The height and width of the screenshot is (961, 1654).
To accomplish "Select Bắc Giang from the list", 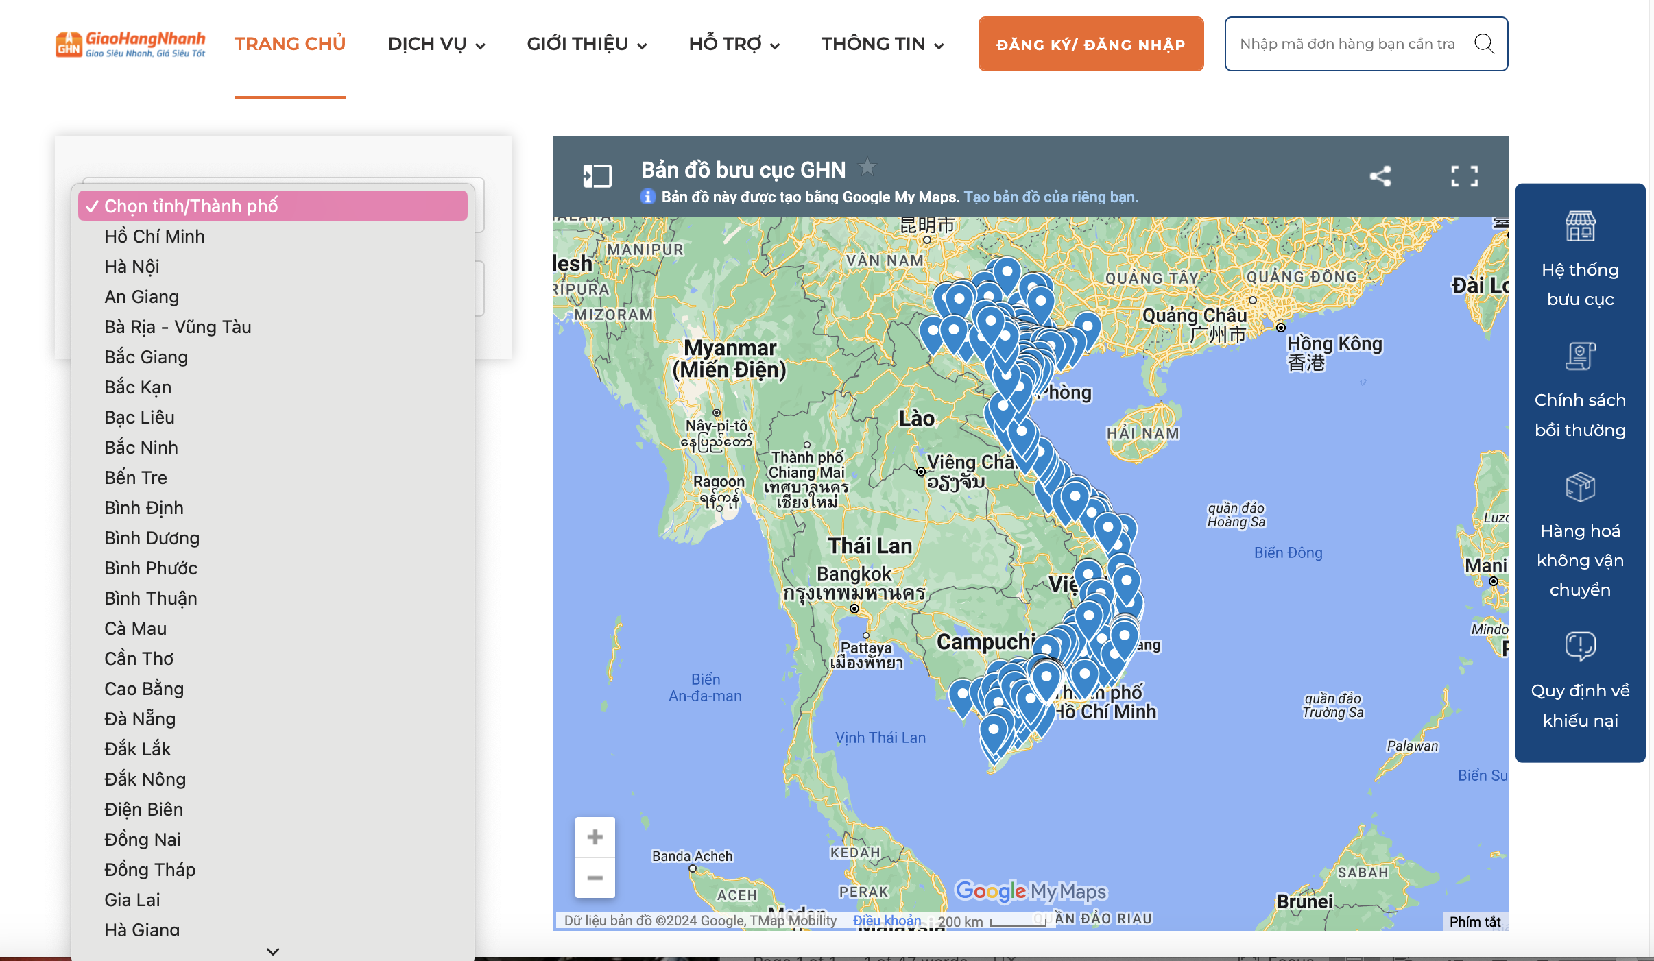I will click(273, 357).
